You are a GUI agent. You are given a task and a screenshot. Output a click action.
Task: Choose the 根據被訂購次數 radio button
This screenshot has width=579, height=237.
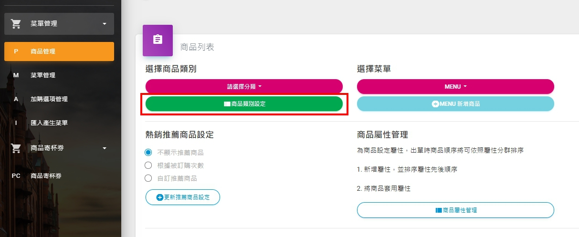pos(148,165)
